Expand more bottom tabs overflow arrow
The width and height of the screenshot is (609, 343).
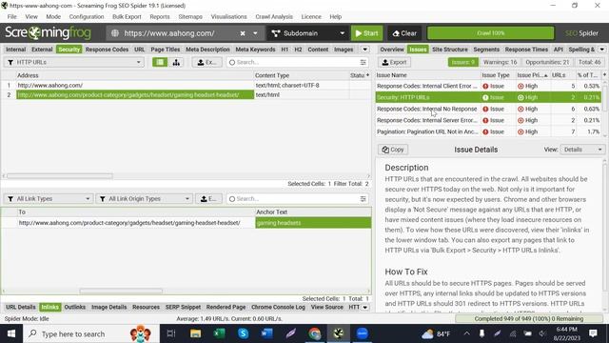pos(364,307)
